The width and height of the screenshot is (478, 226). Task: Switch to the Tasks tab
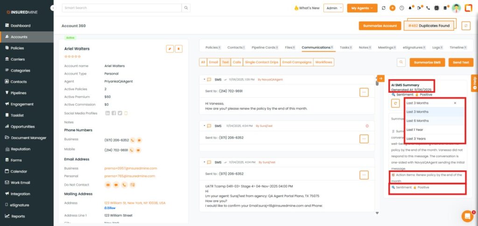coord(345,48)
